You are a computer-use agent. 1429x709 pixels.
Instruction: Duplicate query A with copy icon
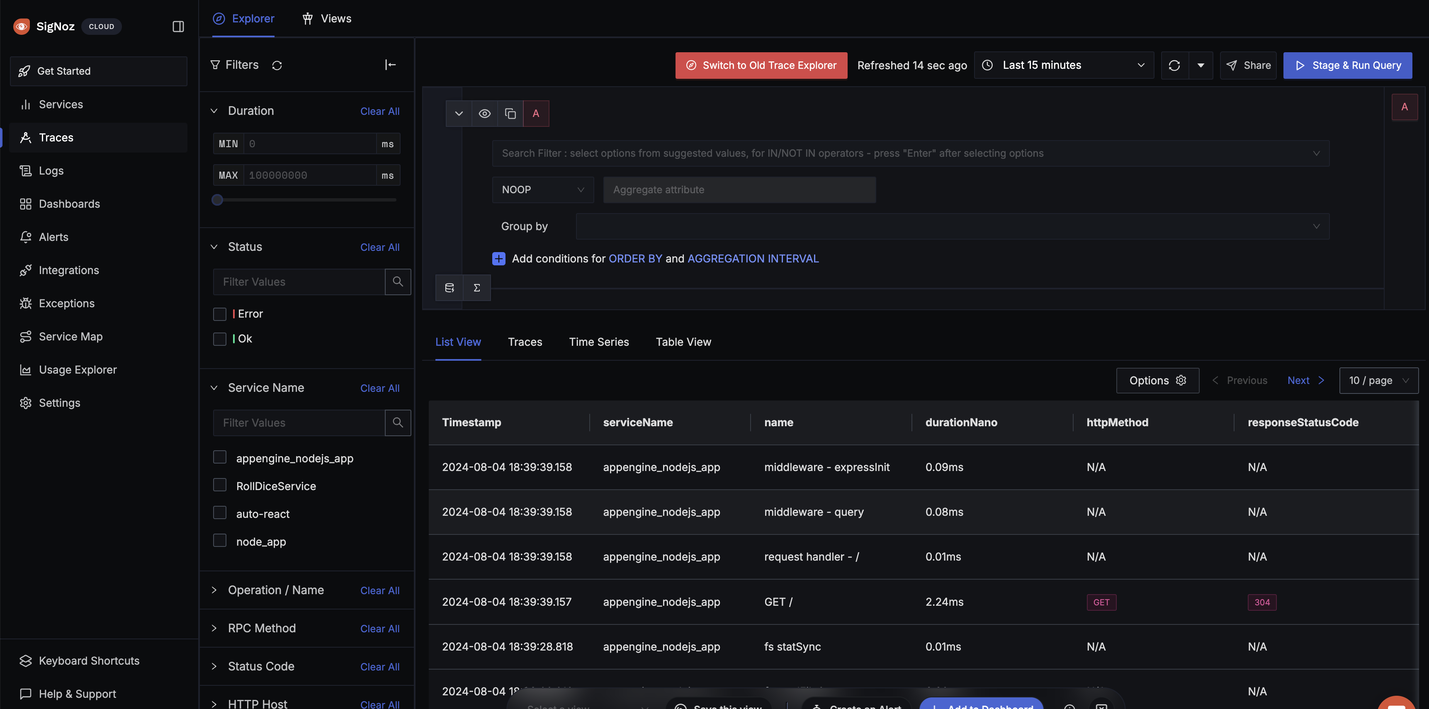tap(510, 114)
